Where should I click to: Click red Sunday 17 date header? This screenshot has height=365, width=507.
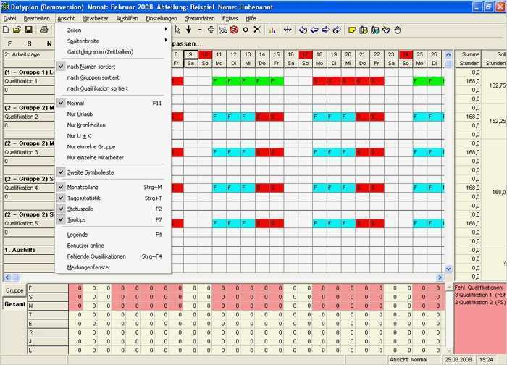(x=305, y=54)
